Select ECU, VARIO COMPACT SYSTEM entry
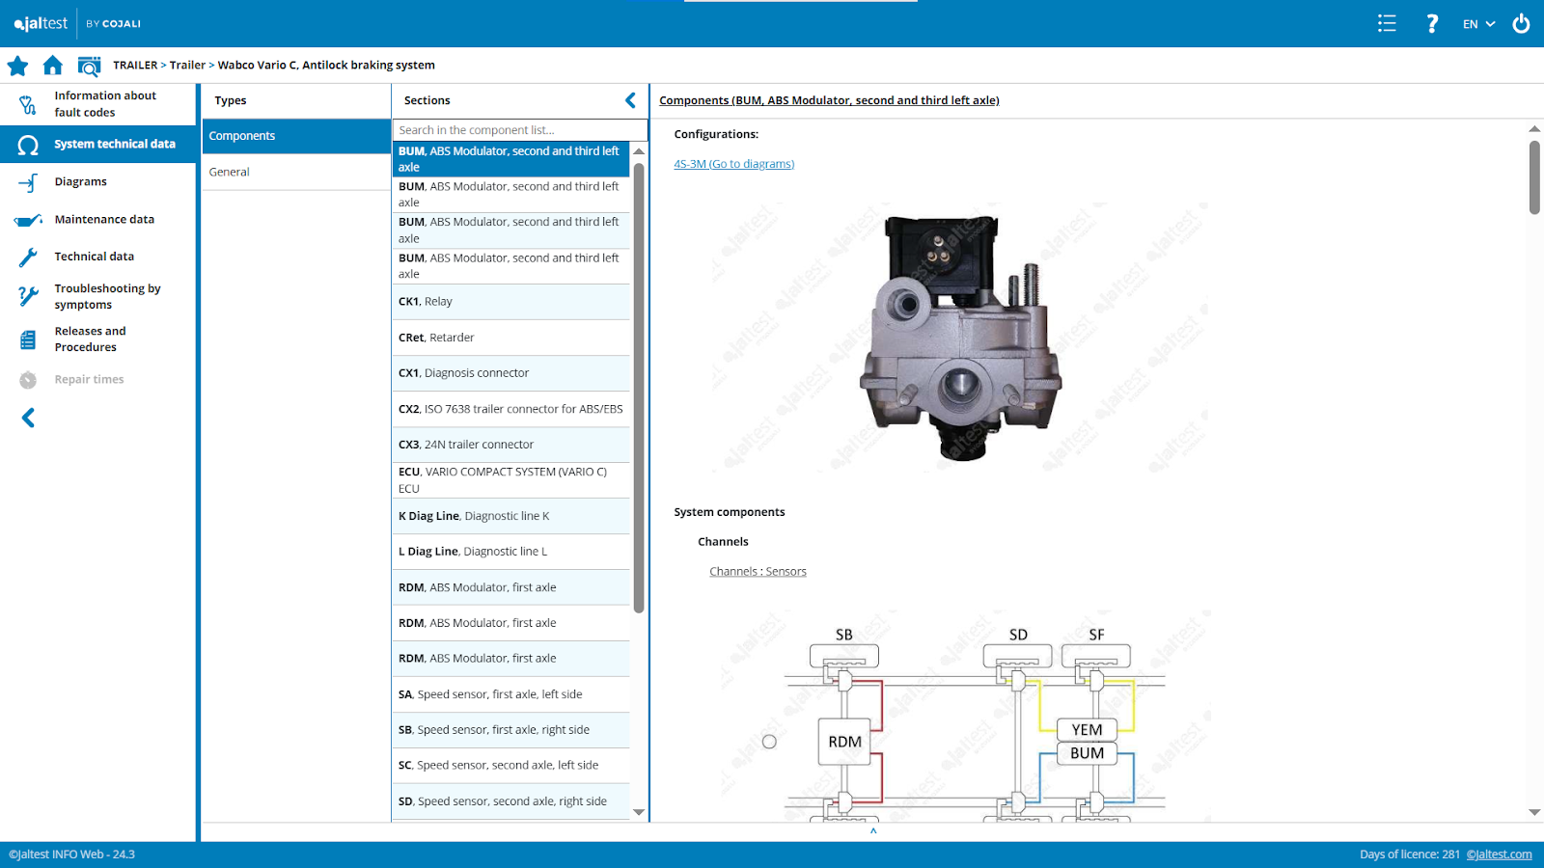The width and height of the screenshot is (1544, 868). click(510, 480)
